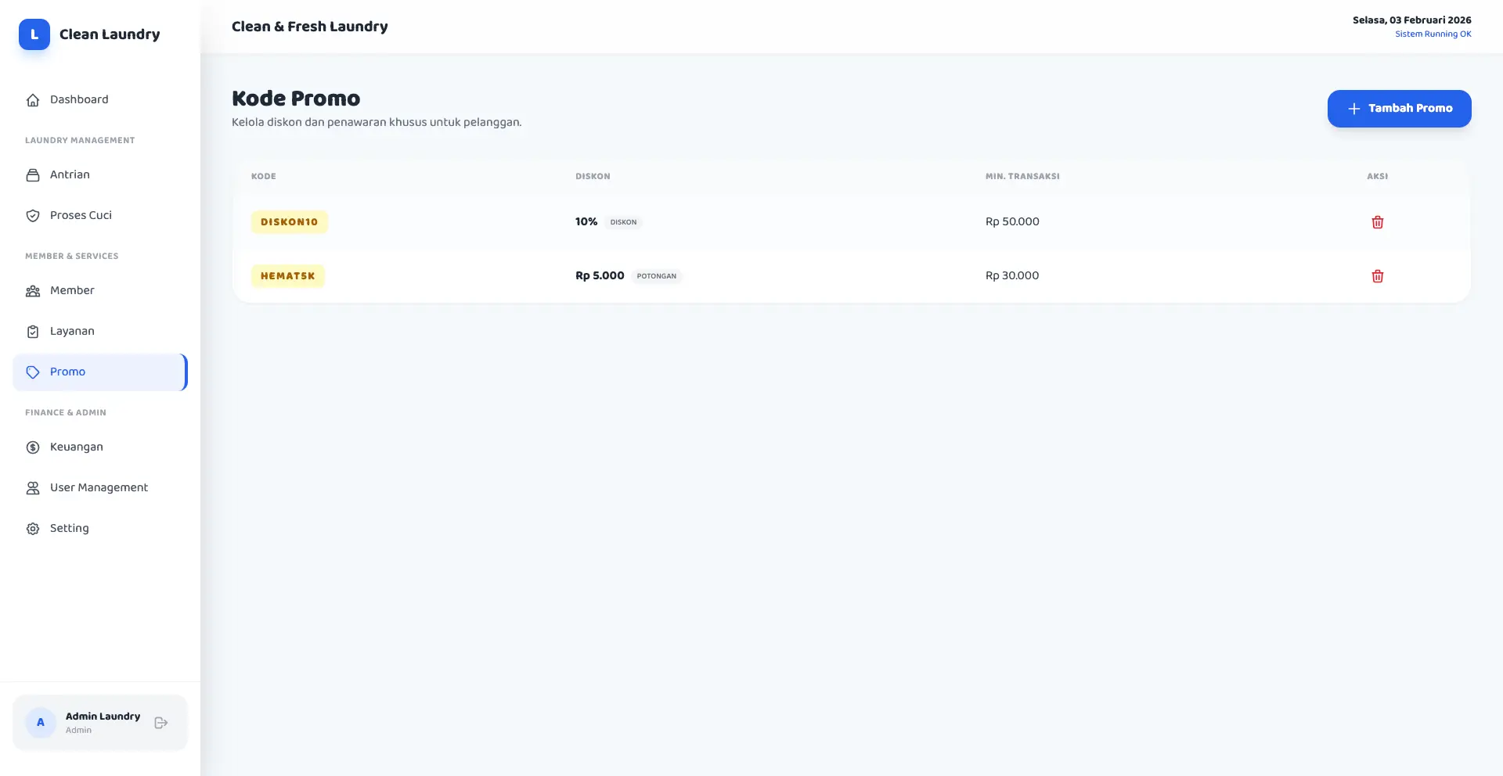The width and height of the screenshot is (1503, 776).
Task: Select the HEMAT5K code badge
Action: coord(287,276)
